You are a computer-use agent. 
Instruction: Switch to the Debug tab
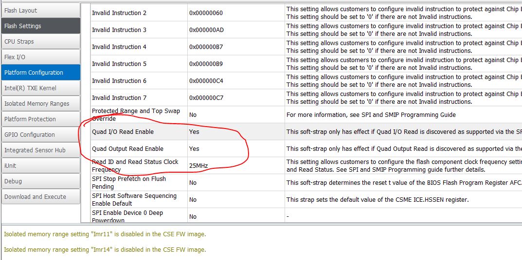40,181
